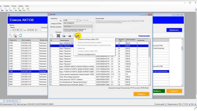Click the ГОСТ 82 link in status bar
The height and width of the screenshot is (111, 197).
click(189, 104)
